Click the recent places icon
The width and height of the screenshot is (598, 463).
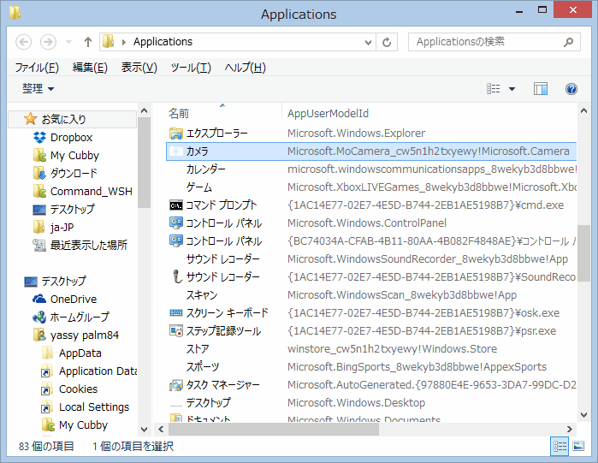[39, 246]
